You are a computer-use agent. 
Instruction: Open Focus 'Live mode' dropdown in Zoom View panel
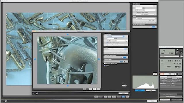117,49
